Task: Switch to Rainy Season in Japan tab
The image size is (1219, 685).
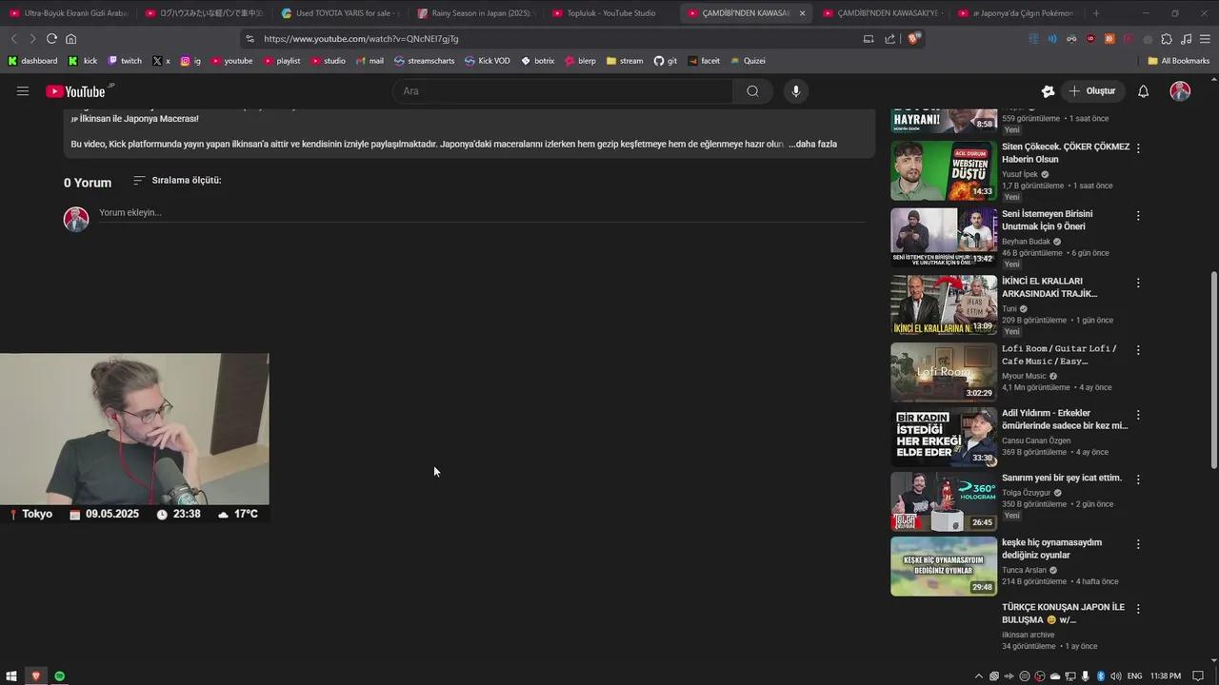Action: (476, 13)
